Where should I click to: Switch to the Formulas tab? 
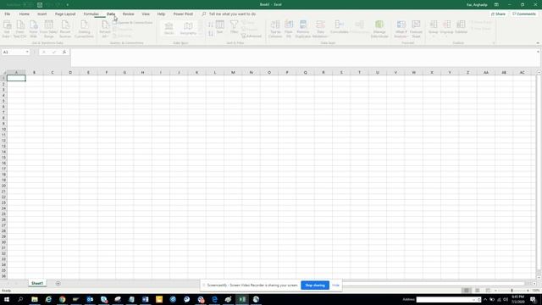pyautogui.click(x=91, y=14)
